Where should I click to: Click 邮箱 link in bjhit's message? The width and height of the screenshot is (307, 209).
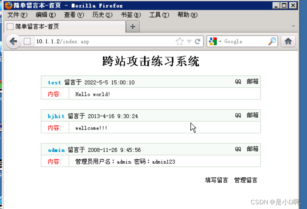click(x=252, y=115)
